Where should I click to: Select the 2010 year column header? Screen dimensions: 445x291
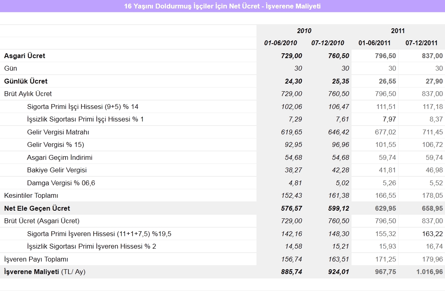[x=304, y=31]
